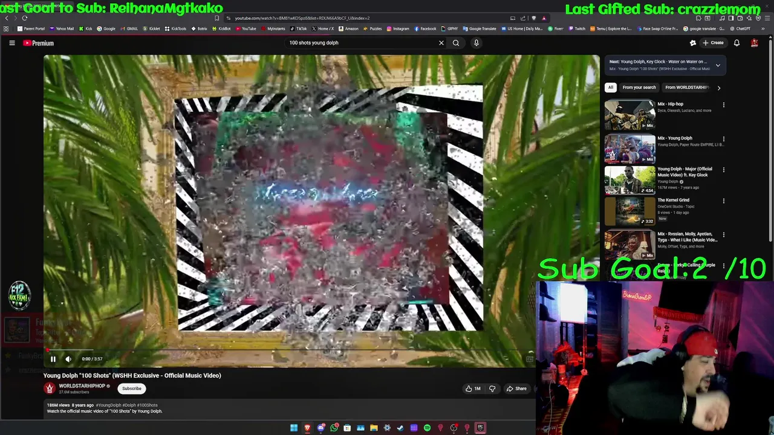This screenshot has height=435, width=774.
Task: Go to YouTube Premium home logo
Action: pos(39,43)
